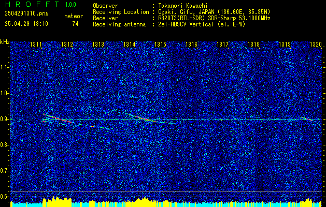Click observer name Takanori Kawachi
The height and width of the screenshot is (207, 326).
(x=183, y=6)
